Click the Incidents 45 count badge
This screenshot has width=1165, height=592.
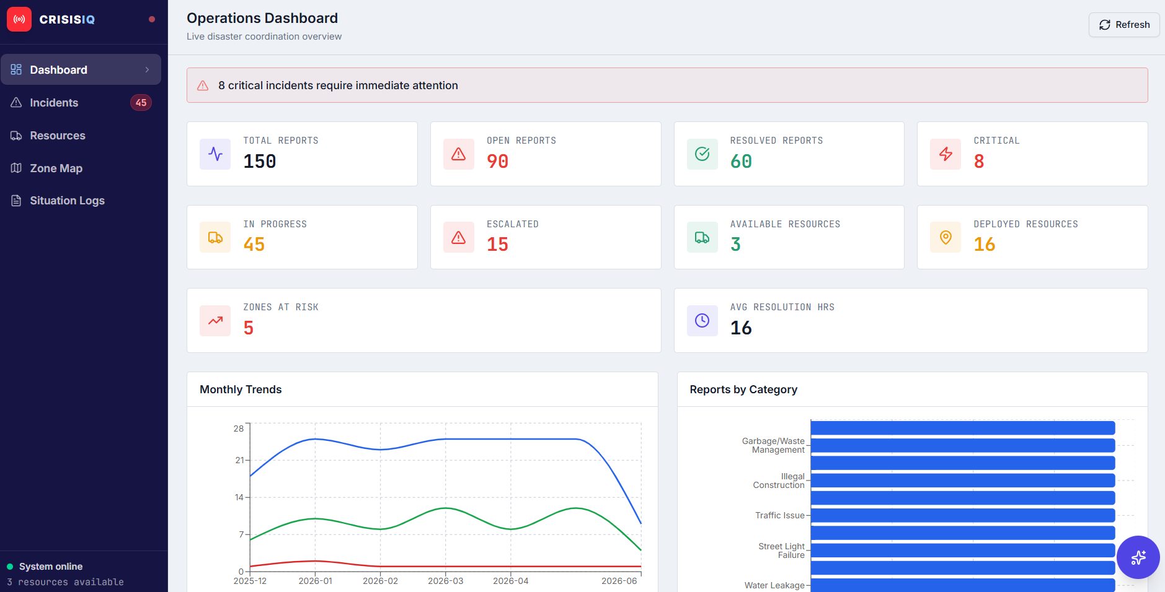(141, 103)
